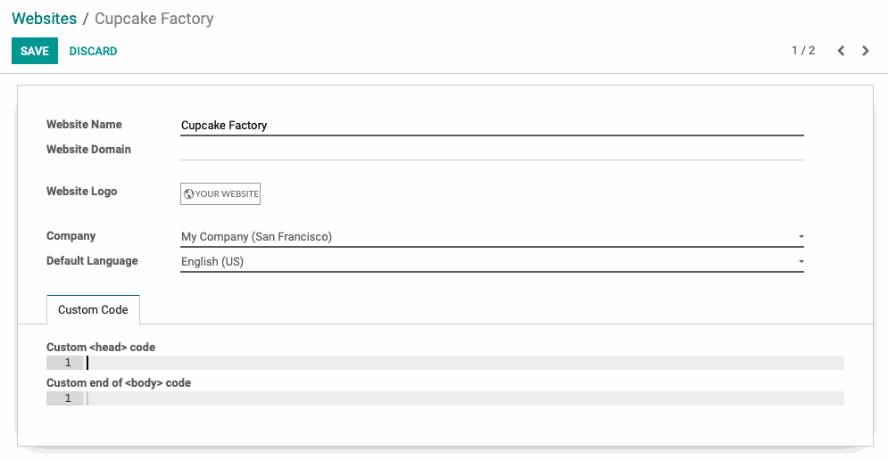Open the Company dropdown arrow
This screenshot has height=459, width=888.
tap(801, 237)
